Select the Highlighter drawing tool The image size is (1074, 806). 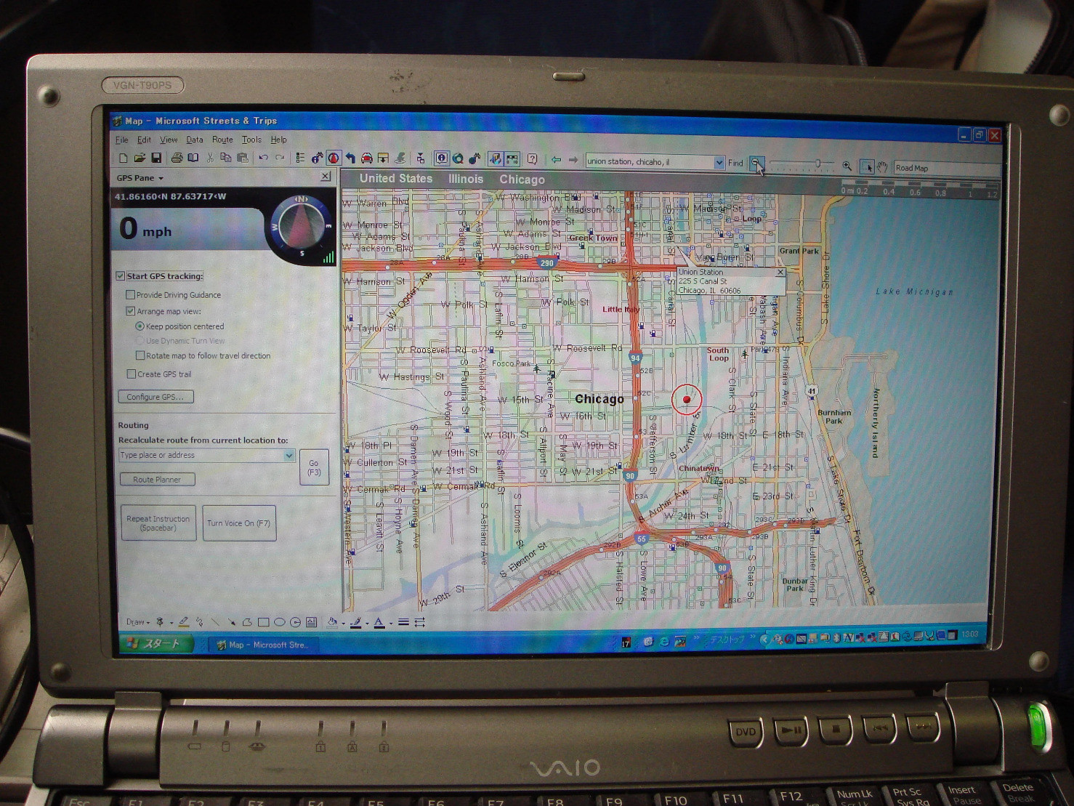click(x=184, y=622)
